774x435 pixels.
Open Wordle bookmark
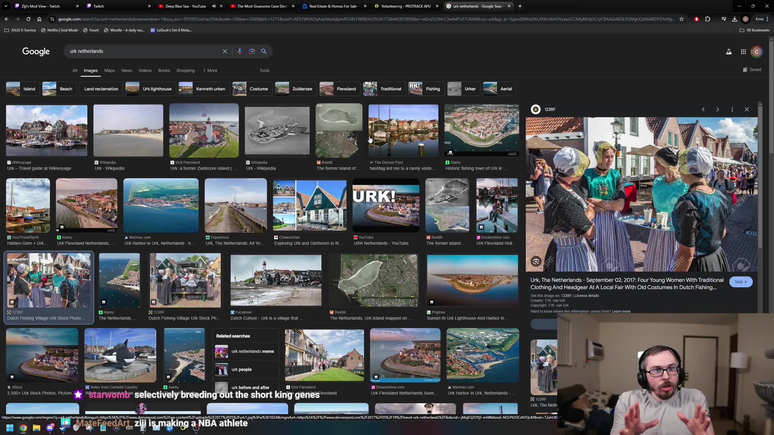(124, 30)
